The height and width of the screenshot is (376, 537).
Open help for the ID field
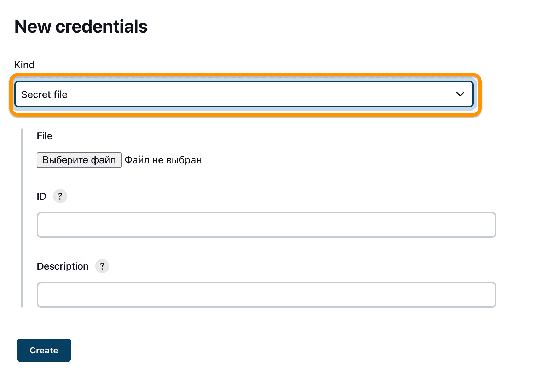(x=60, y=196)
